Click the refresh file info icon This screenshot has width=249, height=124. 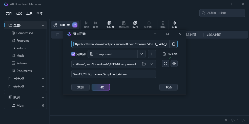click(x=165, y=64)
